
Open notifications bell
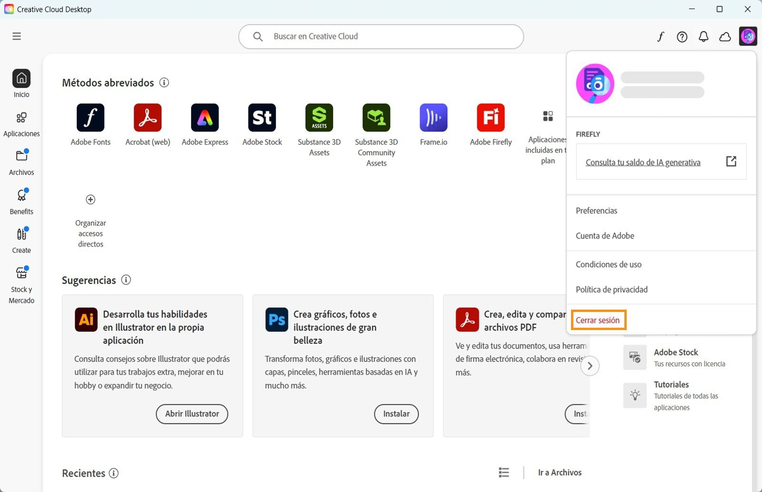[703, 37]
